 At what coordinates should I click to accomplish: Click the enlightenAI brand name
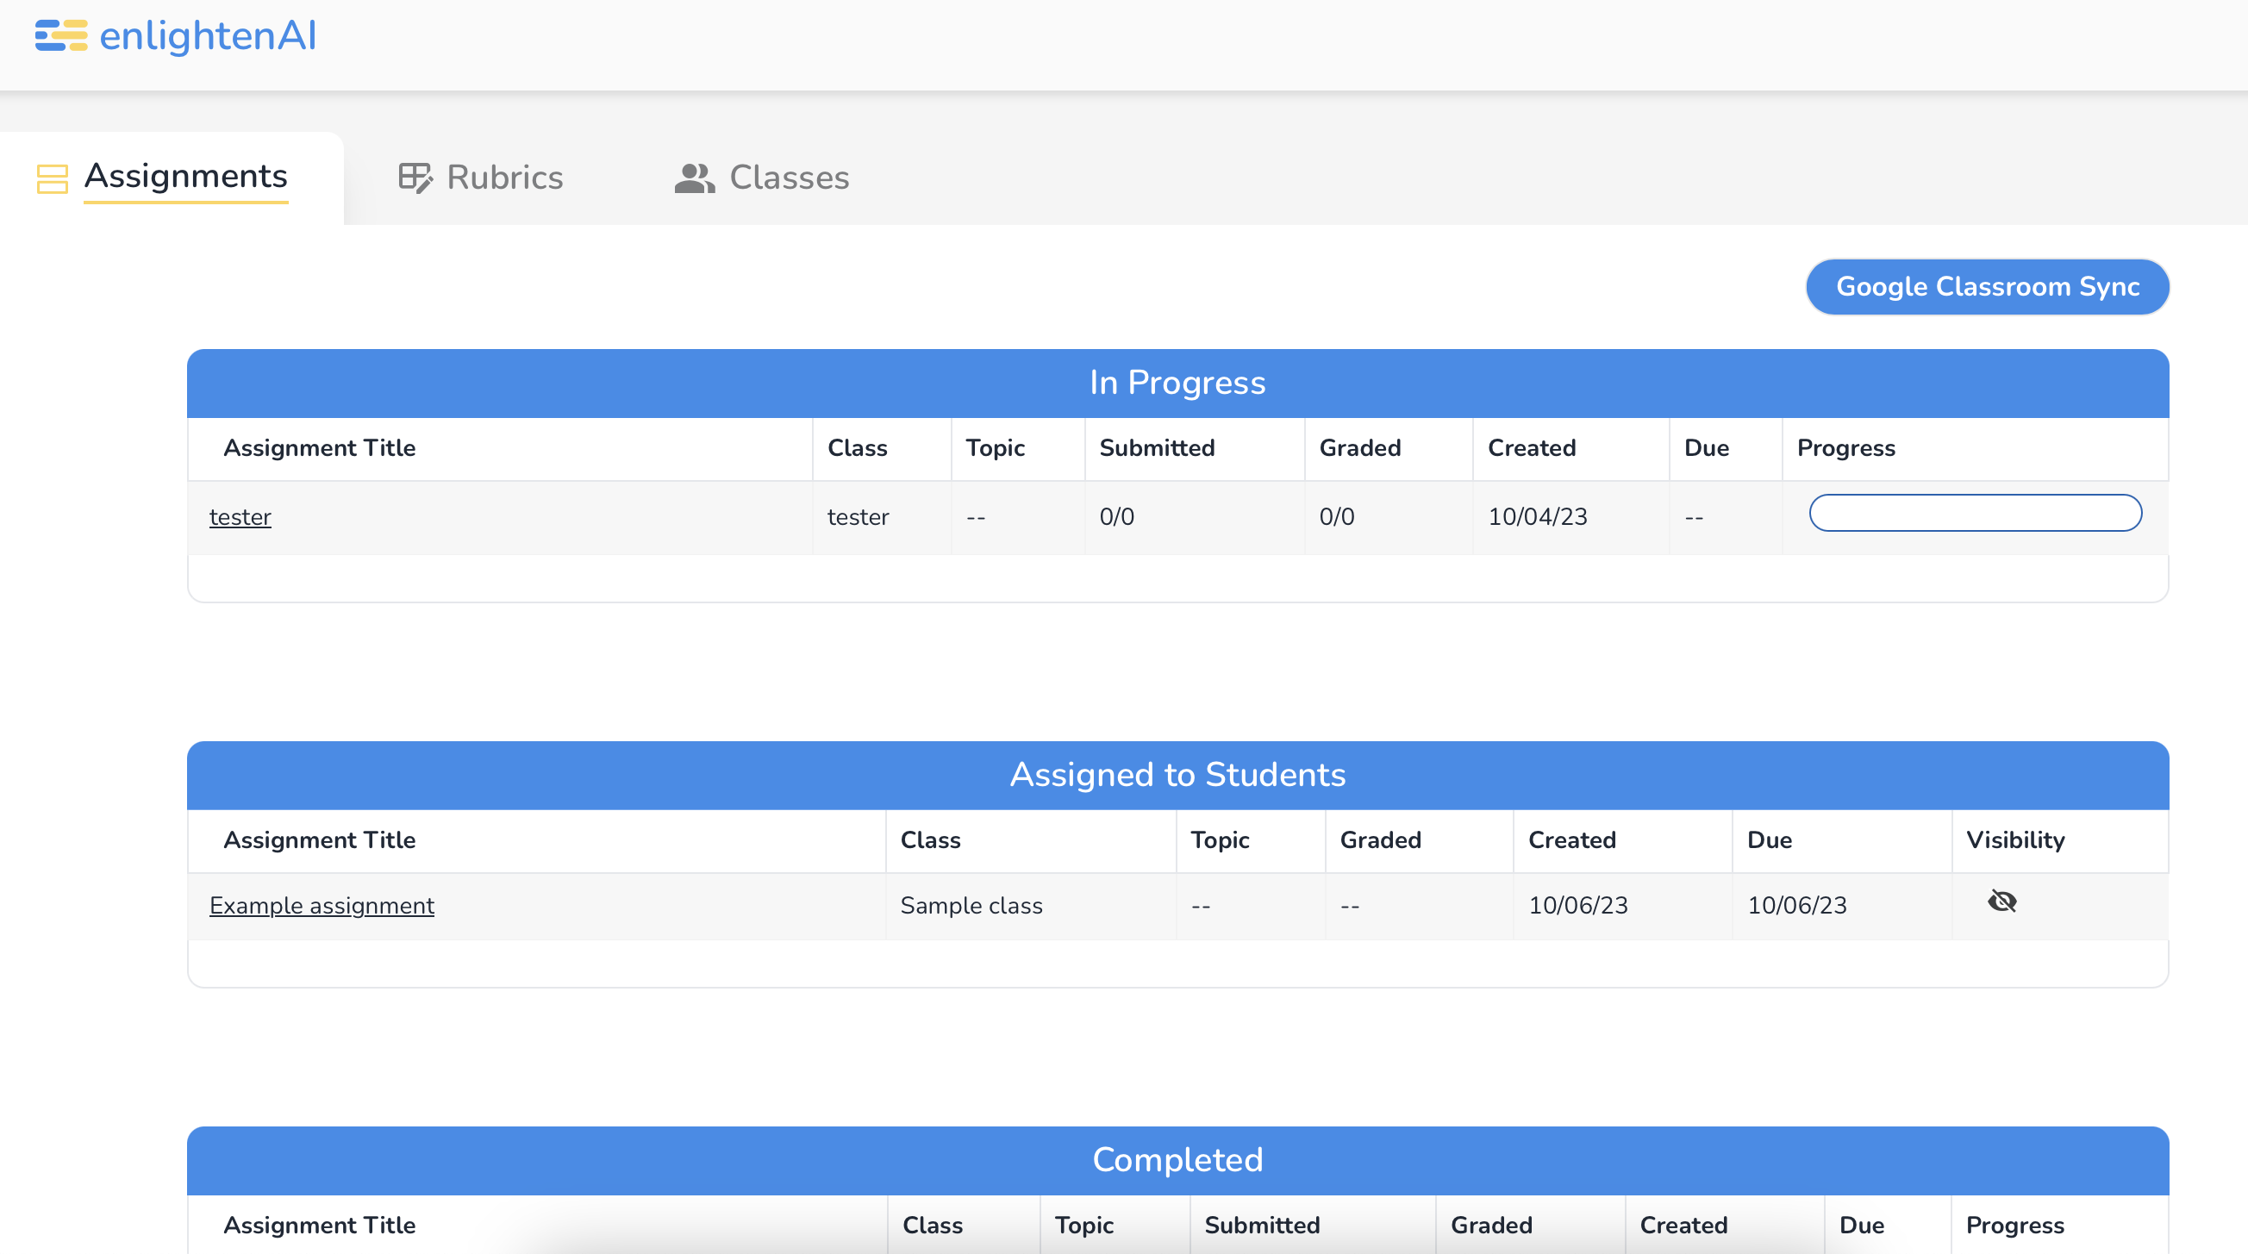pyautogui.click(x=208, y=36)
